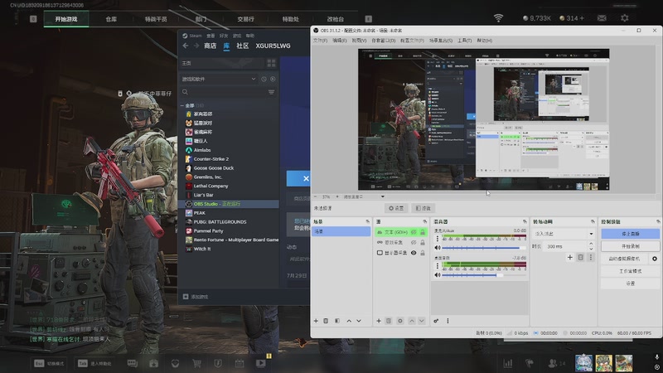Open stats bar-chart icon in game bar
This screenshot has height=373, width=663.
[x=508, y=363]
